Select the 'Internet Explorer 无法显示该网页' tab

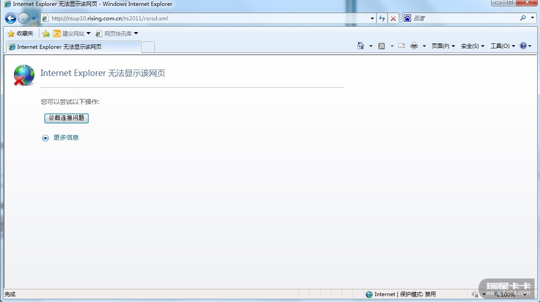(x=74, y=47)
